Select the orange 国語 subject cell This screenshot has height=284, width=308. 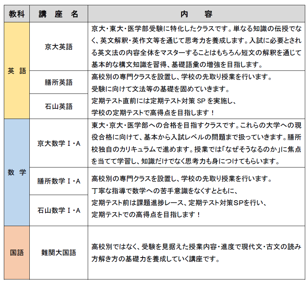(16, 253)
